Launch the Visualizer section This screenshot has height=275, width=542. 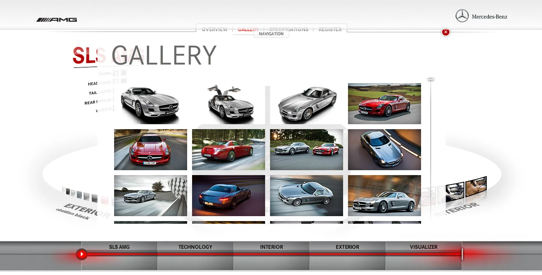click(424, 247)
